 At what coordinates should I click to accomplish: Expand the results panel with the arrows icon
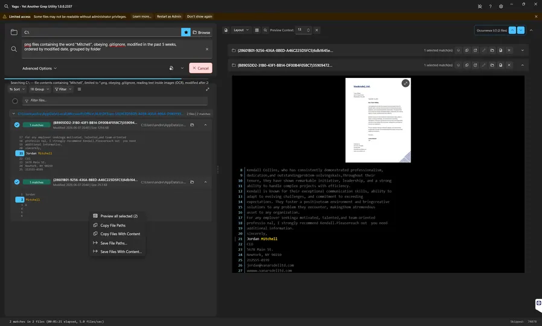208,89
